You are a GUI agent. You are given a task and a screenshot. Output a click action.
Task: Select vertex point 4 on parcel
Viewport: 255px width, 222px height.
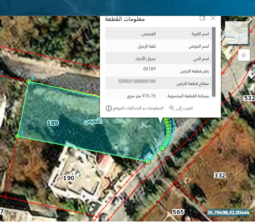pyautogui.click(x=29, y=82)
